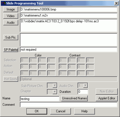Open the Applet Editor
Viewport: 120px width, 117px height.
coord(107,98)
